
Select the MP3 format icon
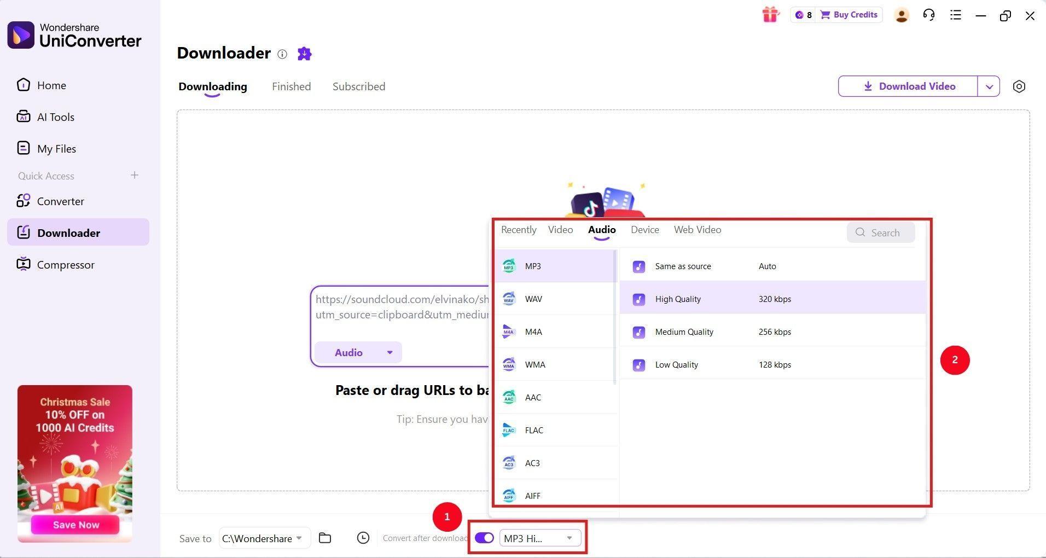click(509, 266)
